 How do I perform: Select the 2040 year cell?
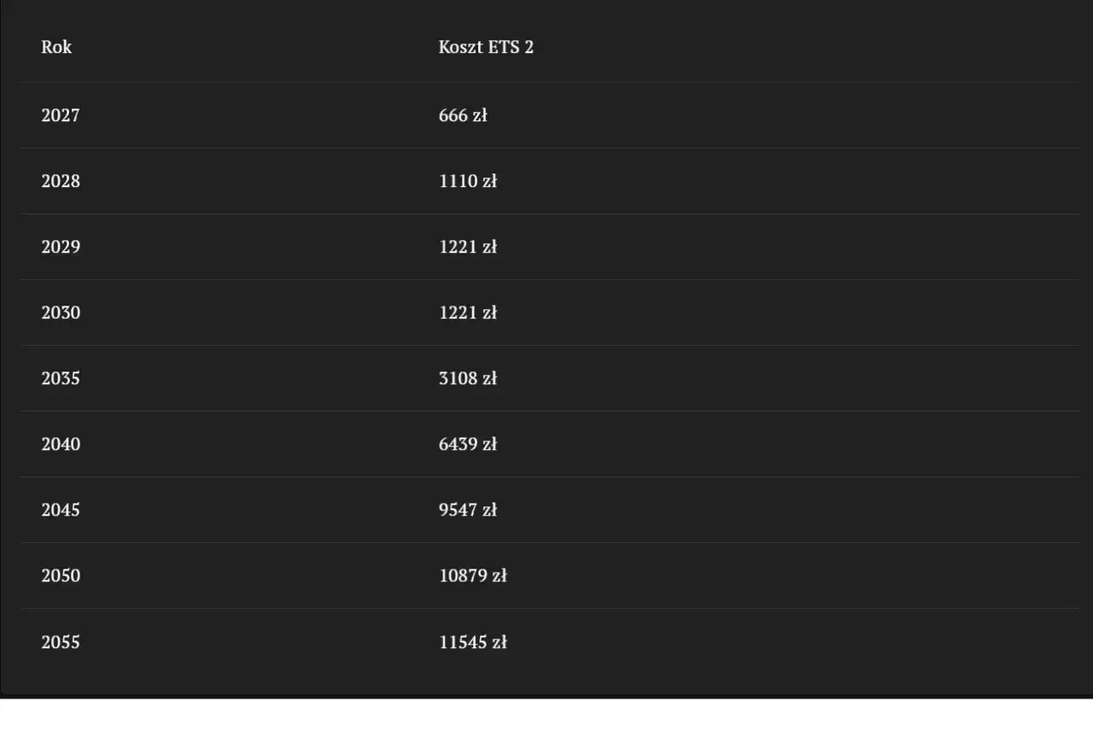point(61,444)
